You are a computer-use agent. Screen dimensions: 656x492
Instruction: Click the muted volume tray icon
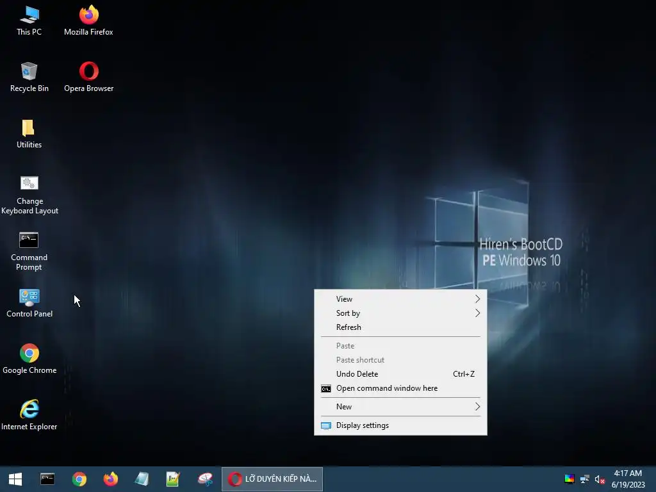click(600, 479)
